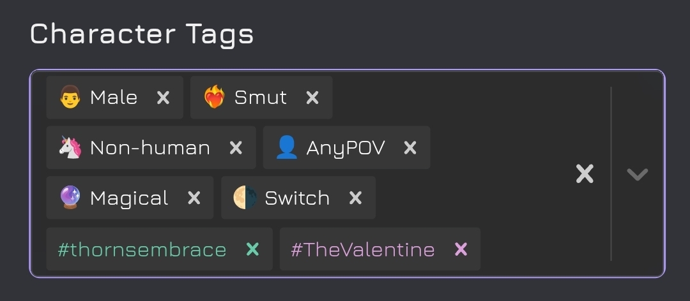Remove the #thornsembrace tag
This screenshot has height=301, width=690.
point(252,249)
